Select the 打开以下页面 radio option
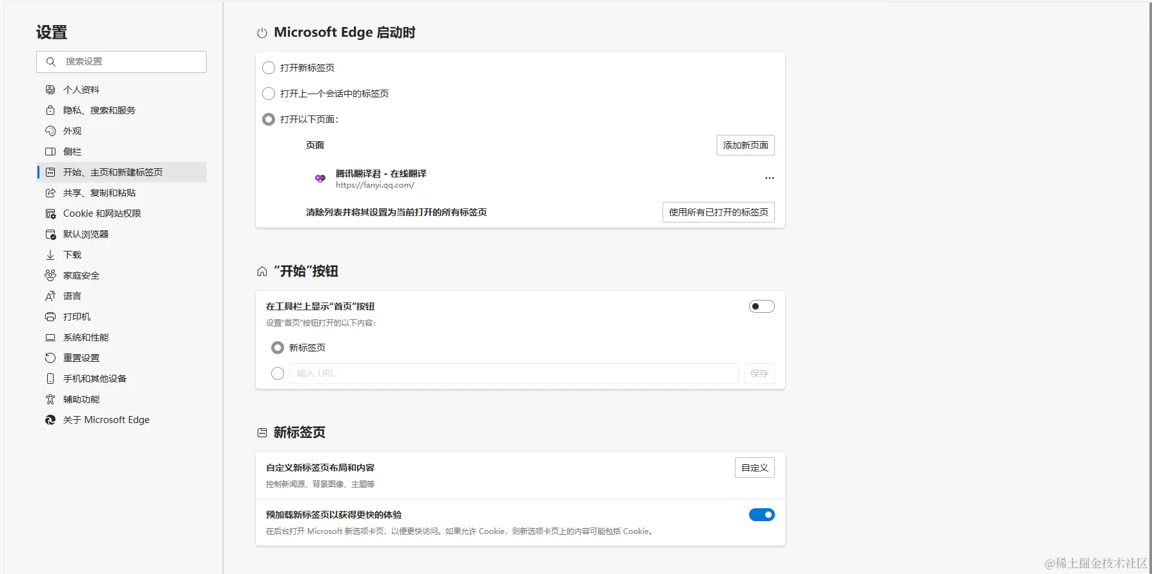 coord(269,119)
